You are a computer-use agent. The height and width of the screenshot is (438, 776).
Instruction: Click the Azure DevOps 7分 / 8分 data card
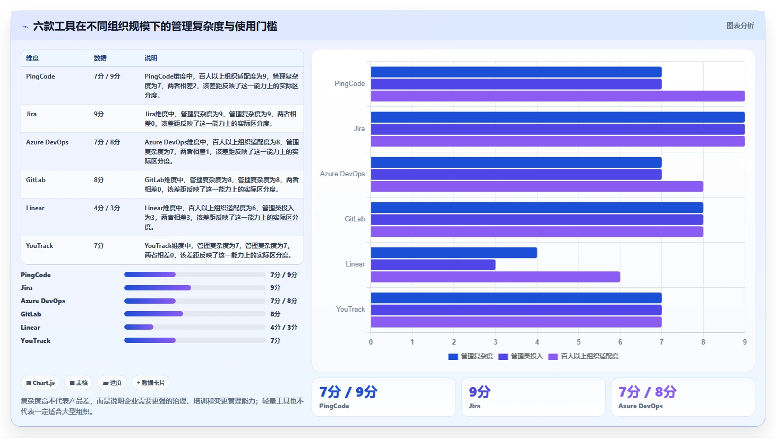[683, 397]
